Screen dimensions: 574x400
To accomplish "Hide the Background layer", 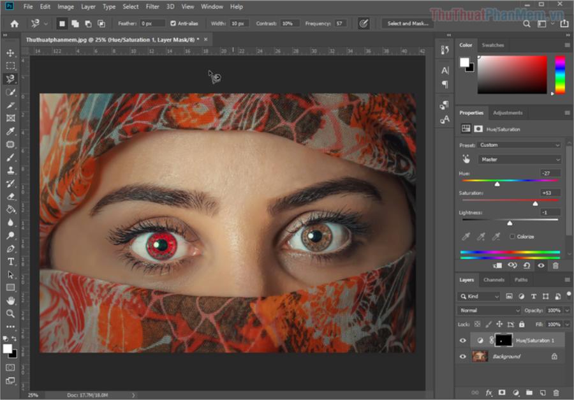I will pyautogui.click(x=463, y=357).
